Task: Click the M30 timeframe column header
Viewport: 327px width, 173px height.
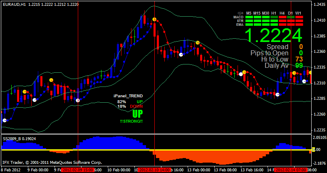Action: click(266, 13)
